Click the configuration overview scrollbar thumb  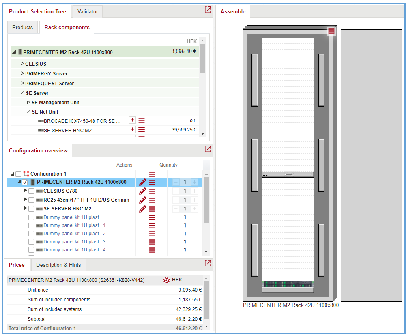[206, 200]
